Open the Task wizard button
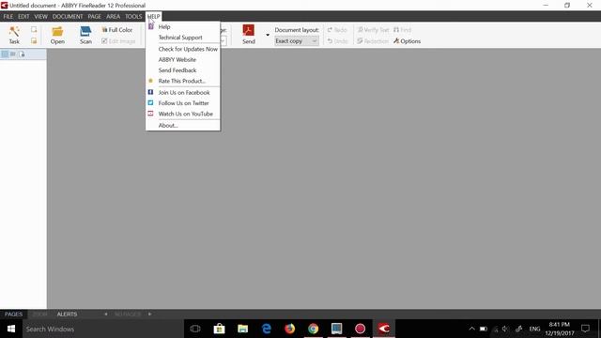The height and width of the screenshot is (338, 601). 14,35
